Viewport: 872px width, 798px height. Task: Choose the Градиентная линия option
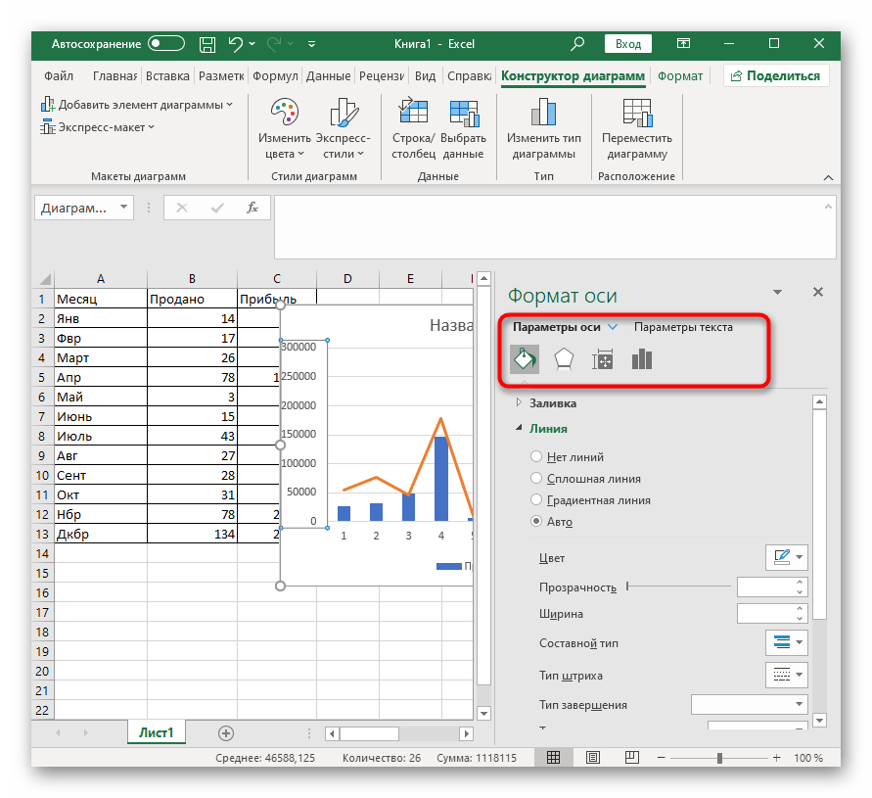point(535,499)
